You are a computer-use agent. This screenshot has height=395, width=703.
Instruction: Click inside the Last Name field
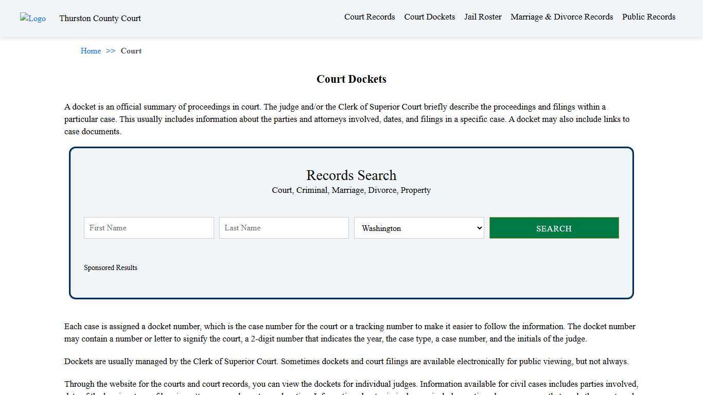point(284,228)
